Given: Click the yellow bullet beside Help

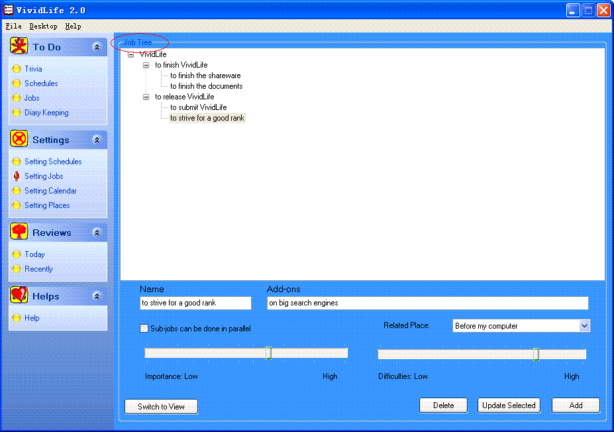Looking at the screenshot, I should coord(17,318).
